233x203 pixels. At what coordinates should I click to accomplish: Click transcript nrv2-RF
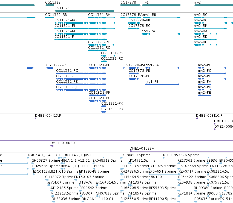click(x=210, y=28)
